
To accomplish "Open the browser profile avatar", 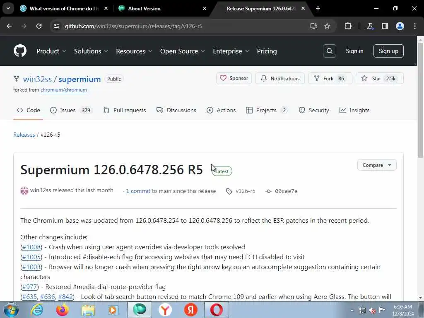I will (400, 26).
